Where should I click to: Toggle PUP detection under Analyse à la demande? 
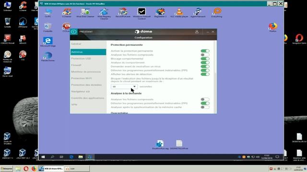coord(205,103)
